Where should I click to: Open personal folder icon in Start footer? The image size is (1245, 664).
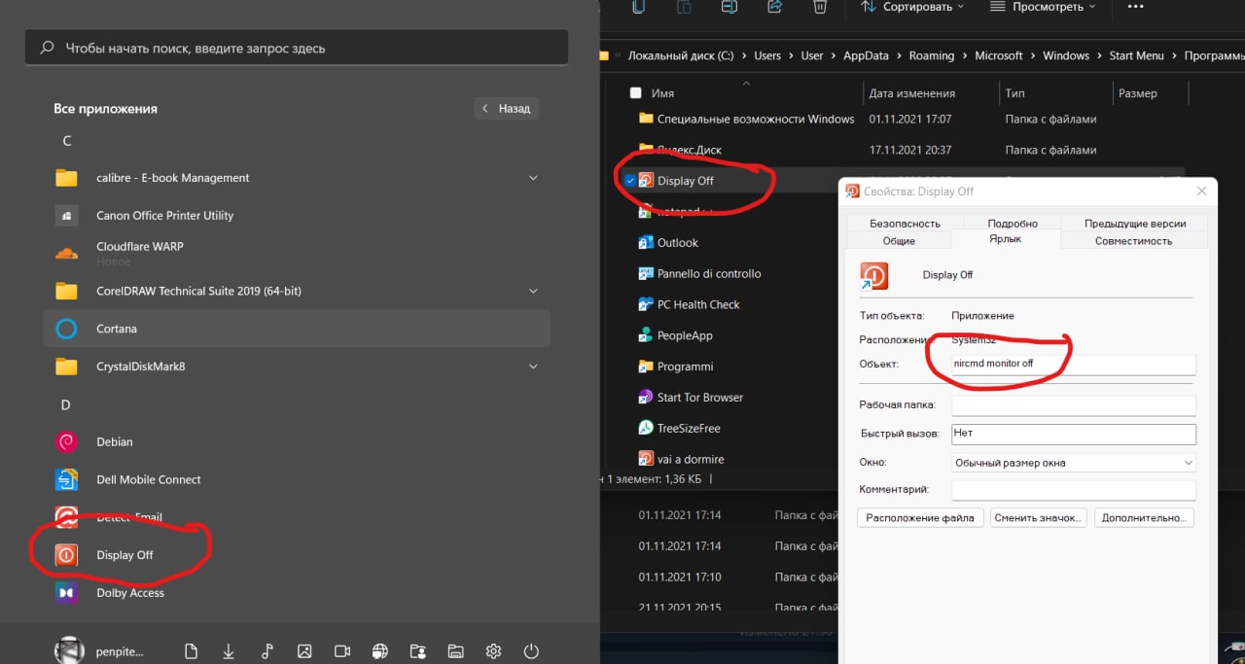[417, 651]
